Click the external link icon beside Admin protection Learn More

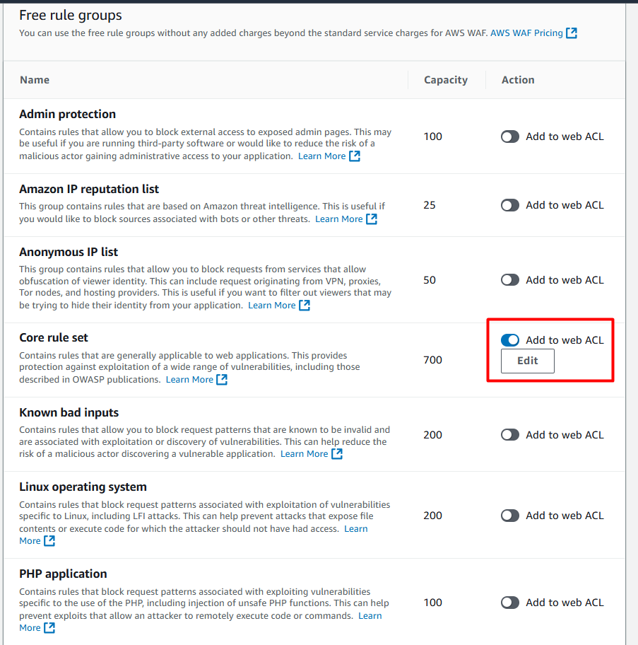tap(355, 156)
